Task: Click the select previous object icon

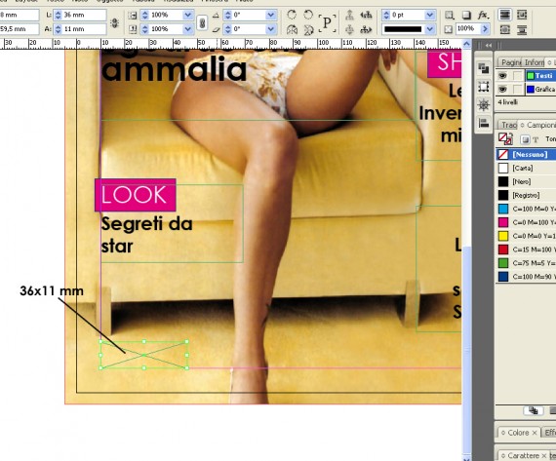Action: (x=366, y=15)
